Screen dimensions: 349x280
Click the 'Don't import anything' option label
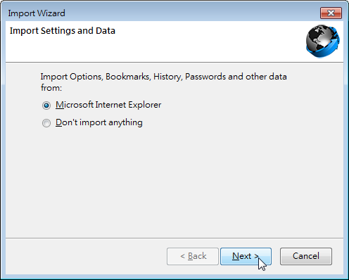point(99,122)
